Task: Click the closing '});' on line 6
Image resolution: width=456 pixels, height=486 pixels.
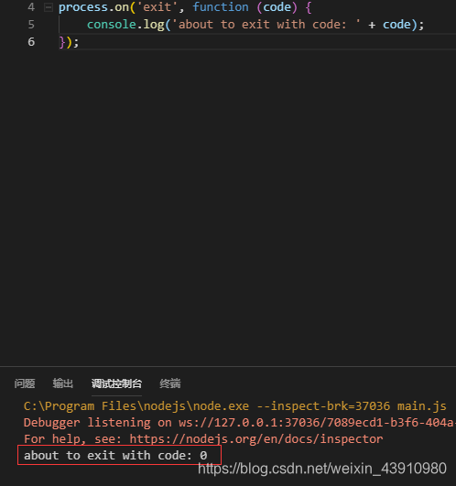Action: (x=69, y=42)
